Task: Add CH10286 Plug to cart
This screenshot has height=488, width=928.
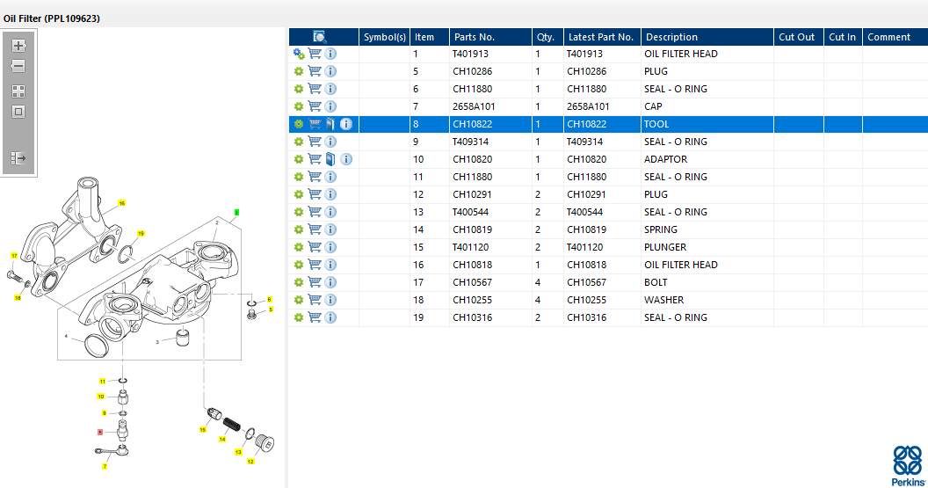Action: click(x=315, y=71)
